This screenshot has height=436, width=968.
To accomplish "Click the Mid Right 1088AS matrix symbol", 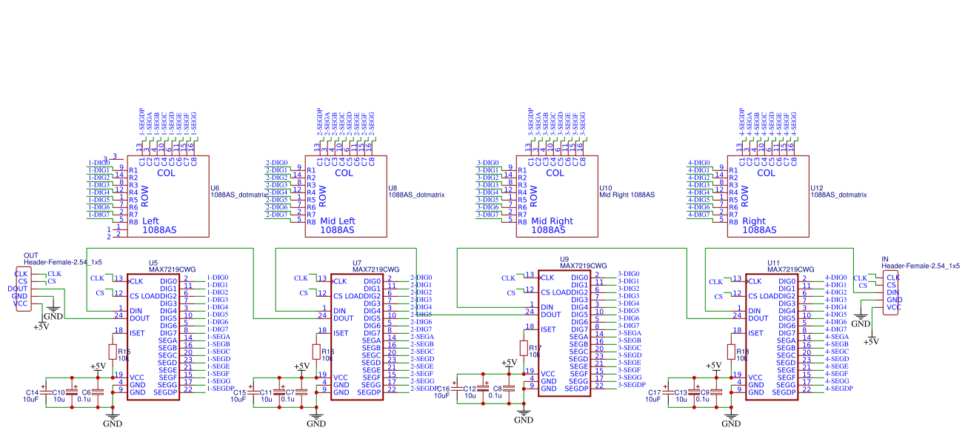I will pyautogui.click(x=556, y=196).
